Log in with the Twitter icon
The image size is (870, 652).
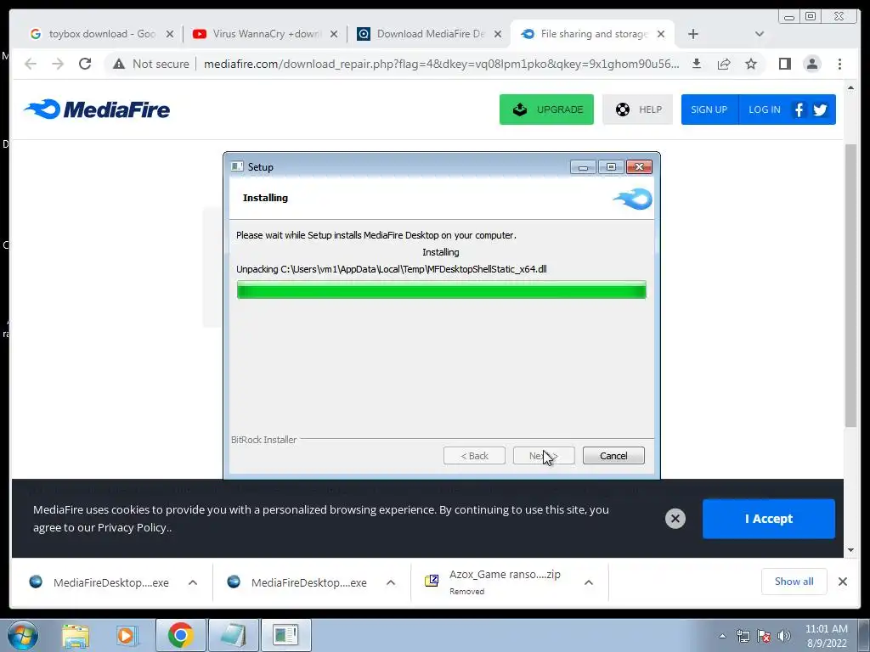820,110
